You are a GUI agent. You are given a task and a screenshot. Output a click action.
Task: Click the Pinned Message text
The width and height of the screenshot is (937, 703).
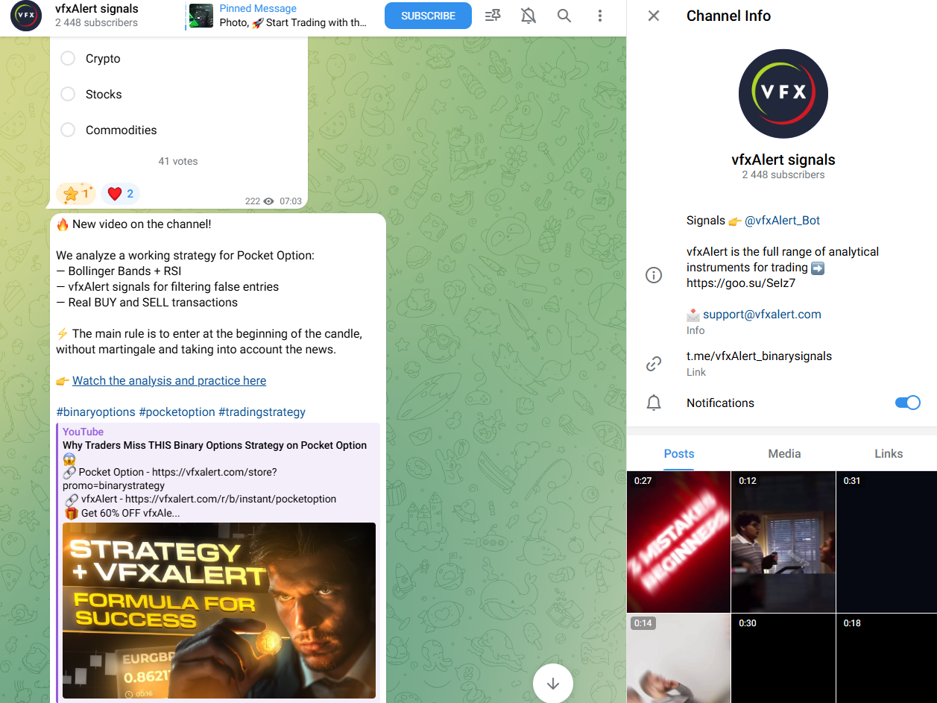(x=258, y=9)
